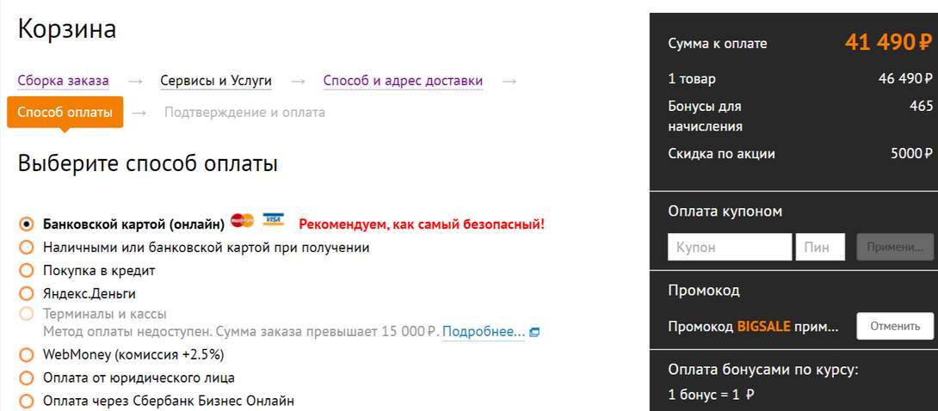Click the MasterCard logo icon
The height and width of the screenshot is (411, 938).
[243, 220]
